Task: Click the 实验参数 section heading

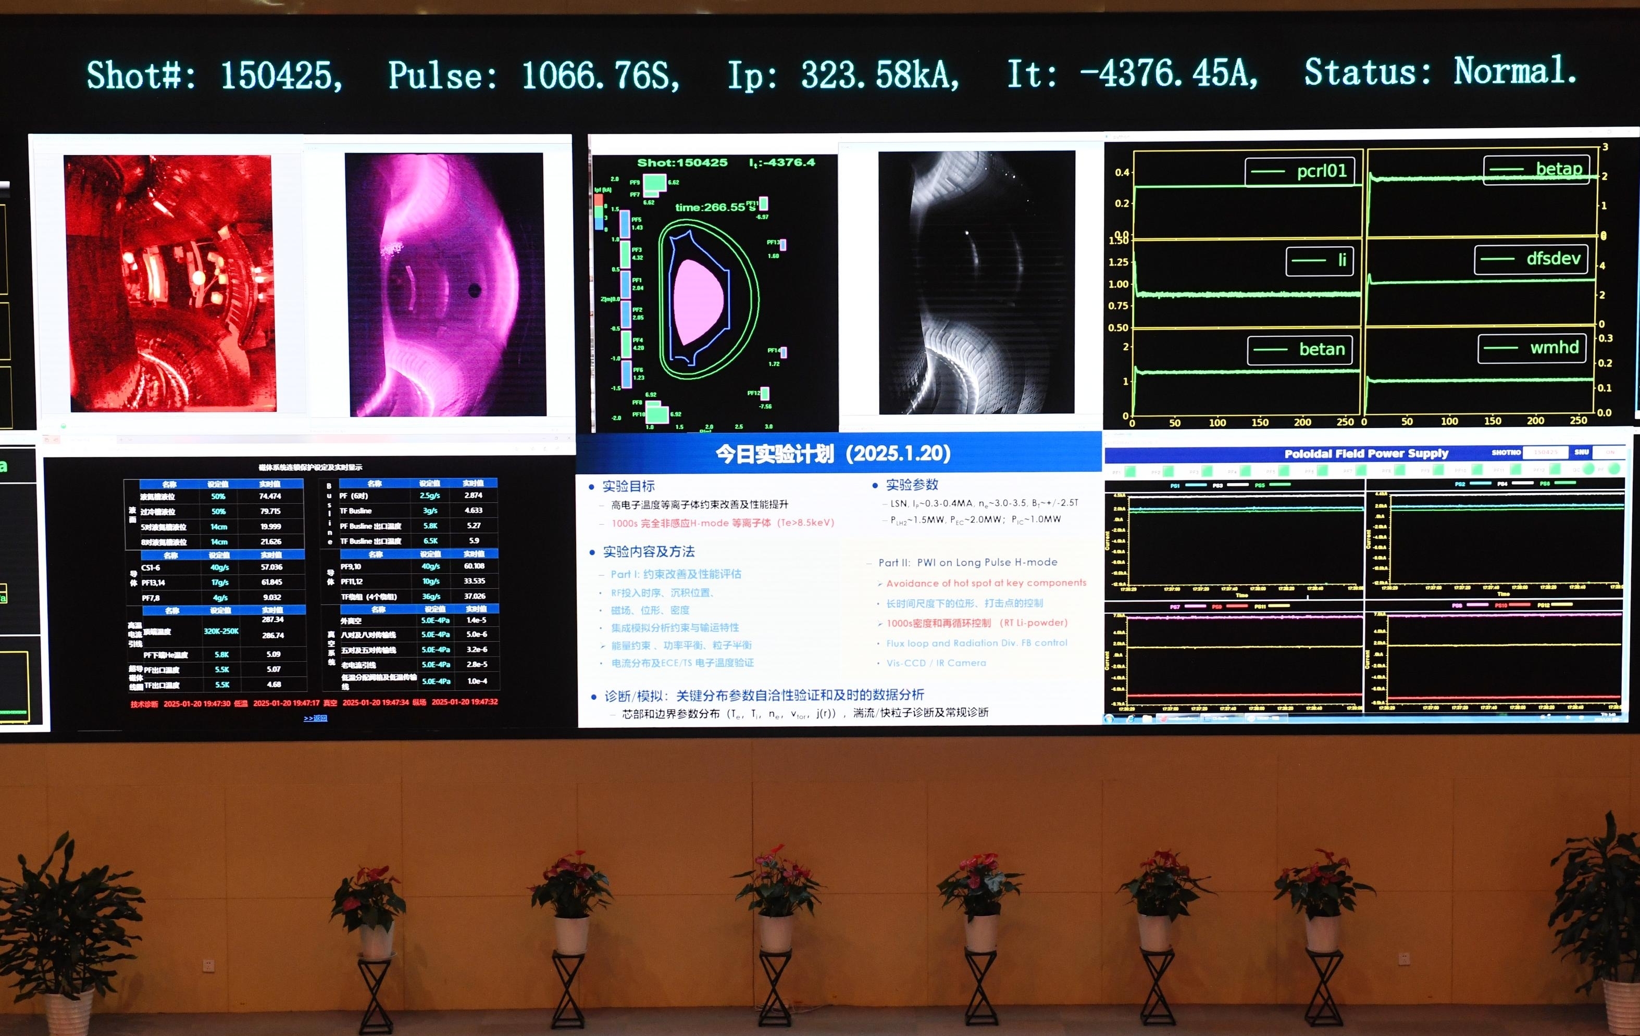Action: (x=912, y=485)
